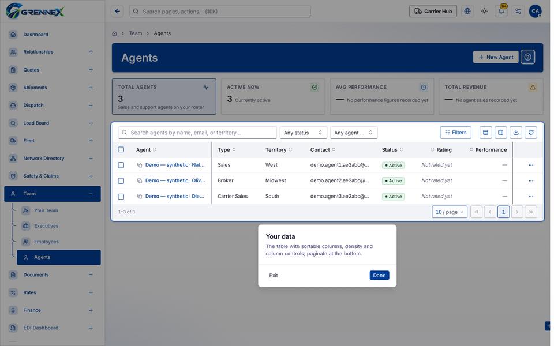This screenshot has height=346, width=554.
Task: Click the Team breadcrumb link
Action: pyautogui.click(x=135, y=33)
